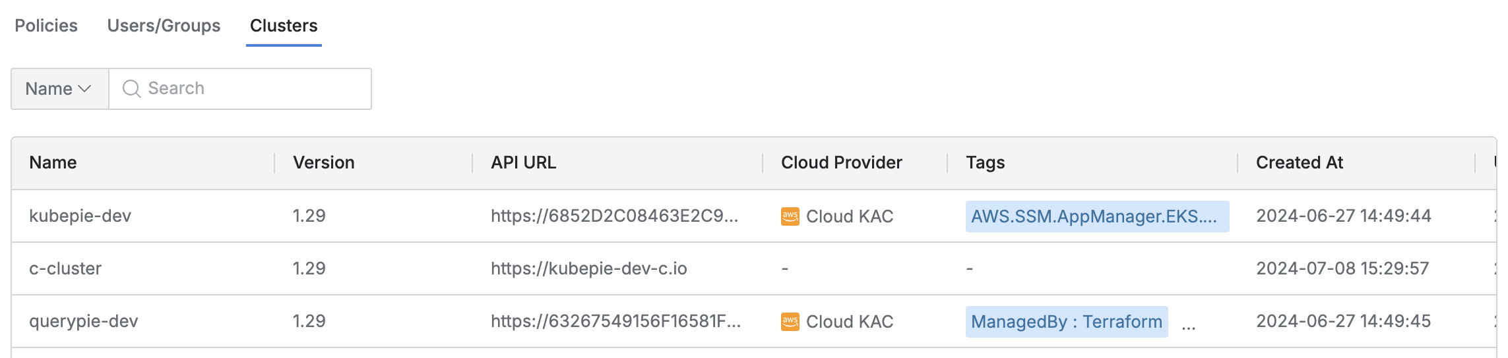Open the kubepie-dev cluster row
This screenshot has width=1508, height=358.
click(x=80, y=216)
